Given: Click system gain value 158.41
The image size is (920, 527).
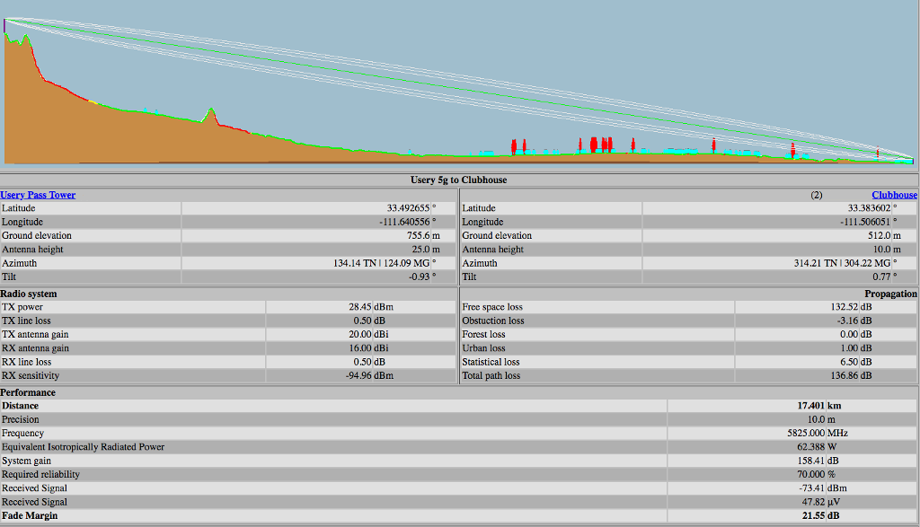Looking at the screenshot, I should click(x=811, y=461).
